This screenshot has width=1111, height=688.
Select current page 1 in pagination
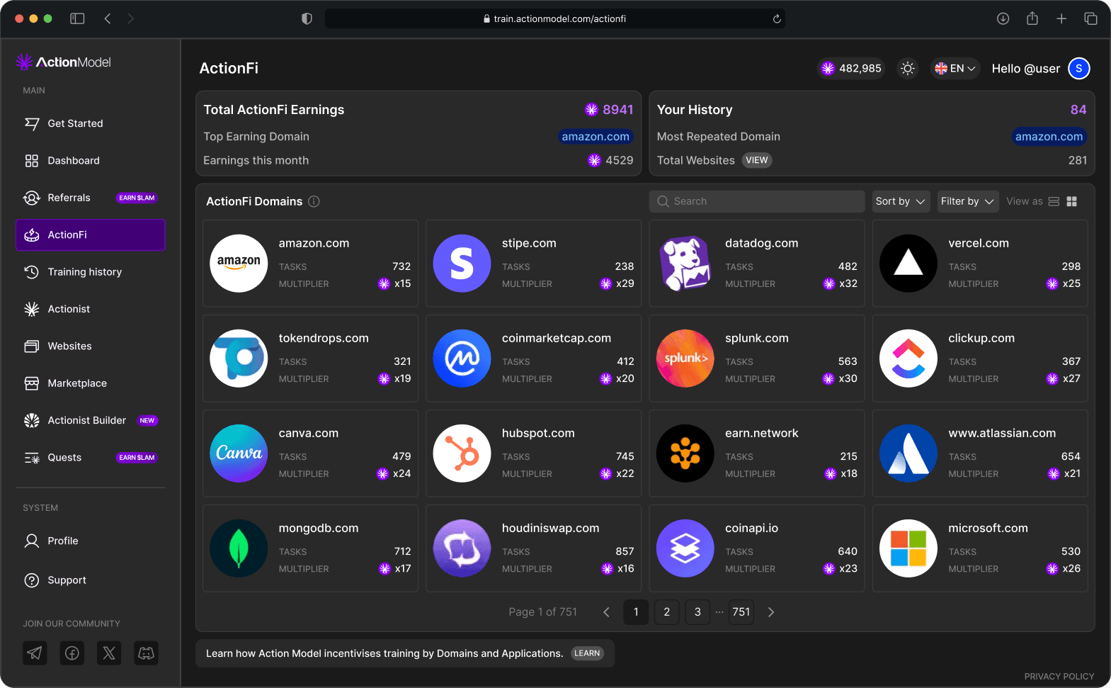tap(636, 612)
